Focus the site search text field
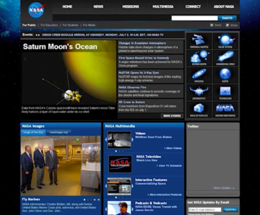The image size is (260, 215). [x=194, y=18]
